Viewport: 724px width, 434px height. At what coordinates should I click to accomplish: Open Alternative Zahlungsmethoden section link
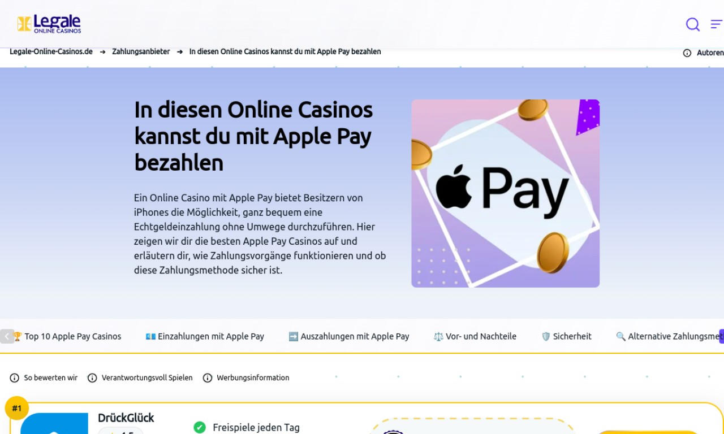click(670, 336)
